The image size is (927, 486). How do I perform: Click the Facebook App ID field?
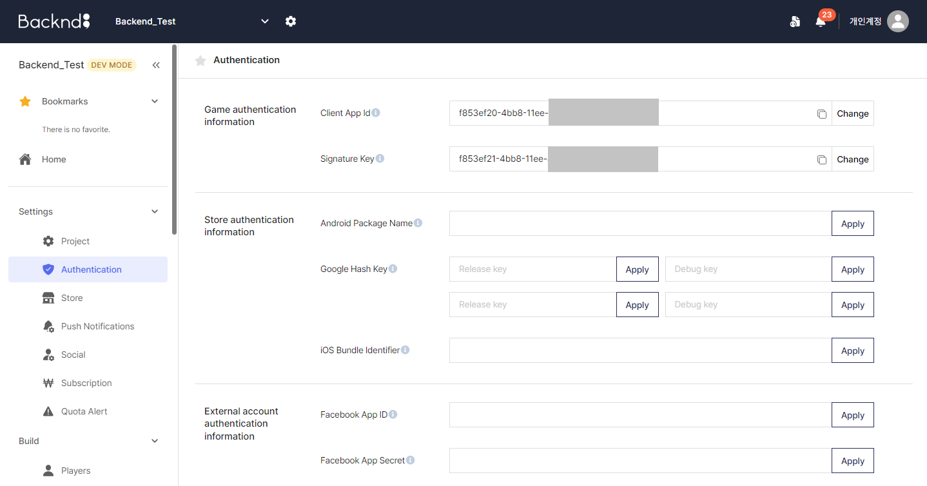click(641, 415)
